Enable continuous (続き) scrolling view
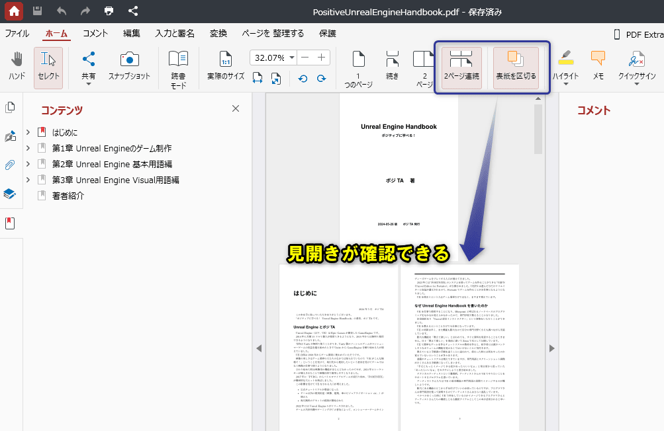The height and width of the screenshot is (431, 664). click(x=392, y=66)
